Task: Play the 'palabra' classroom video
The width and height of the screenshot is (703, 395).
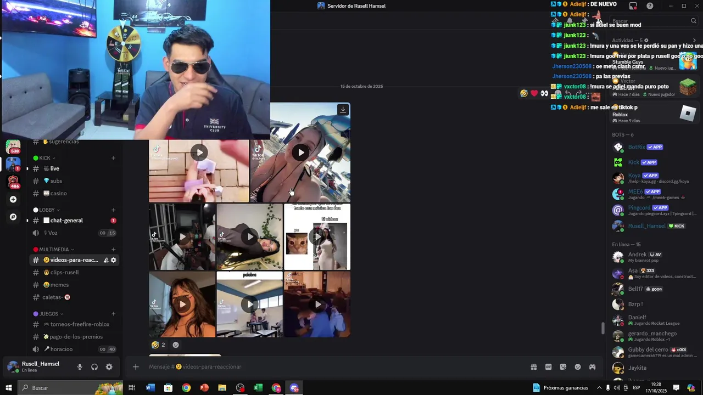Action: (x=249, y=304)
